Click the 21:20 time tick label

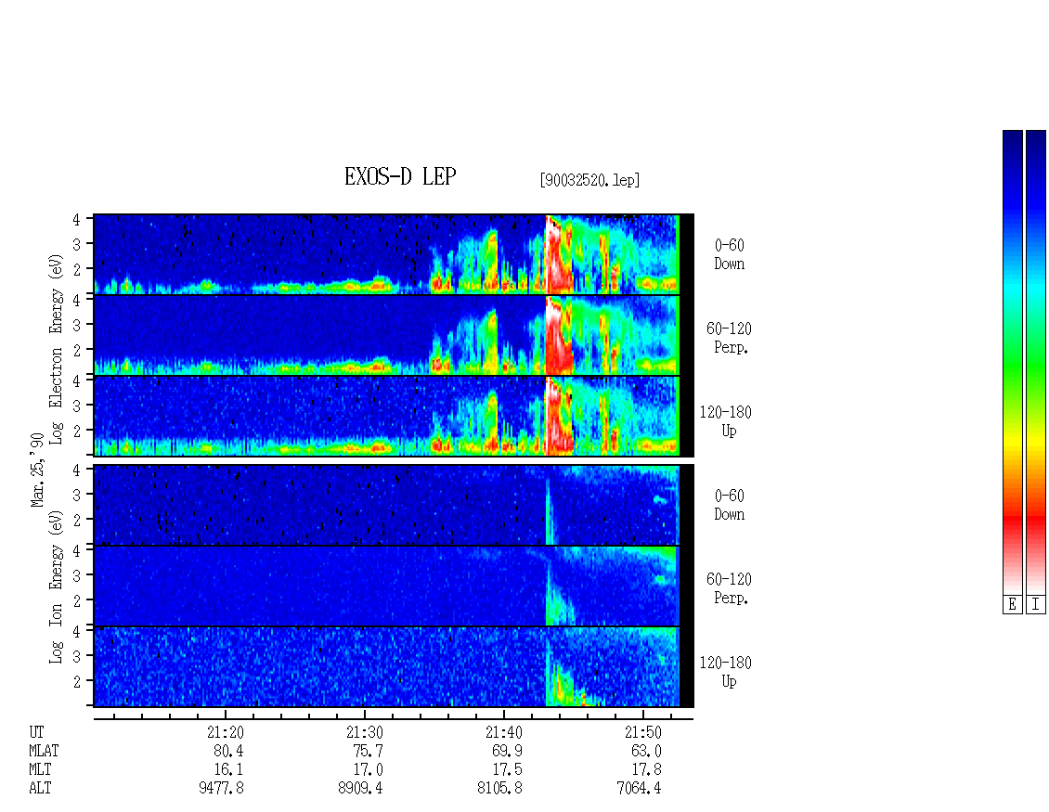226,732
